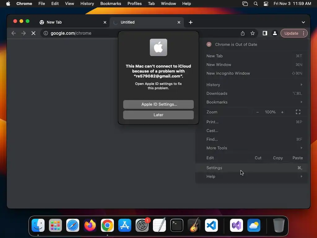This screenshot has width=317, height=238.
Task: Increase zoom with the plus button
Action: pyautogui.click(x=282, y=112)
